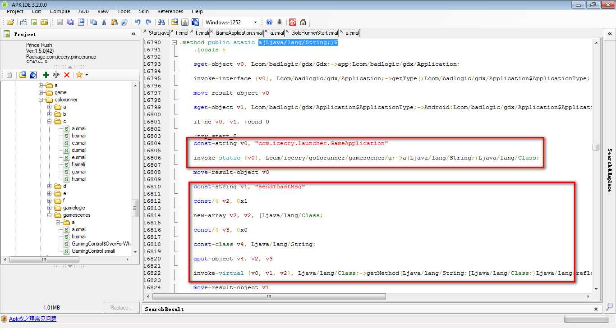
Task: Click the redo arrow toolbar icon
Action: pyautogui.click(x=148, y=22)
